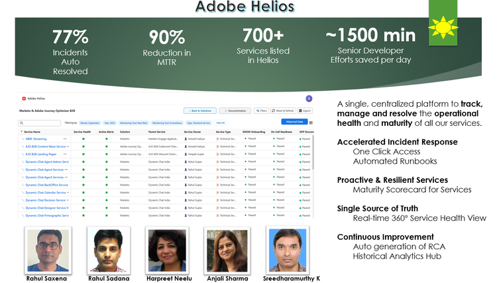
Task: Select the Documentation tab button
Action: pos(234,111)
